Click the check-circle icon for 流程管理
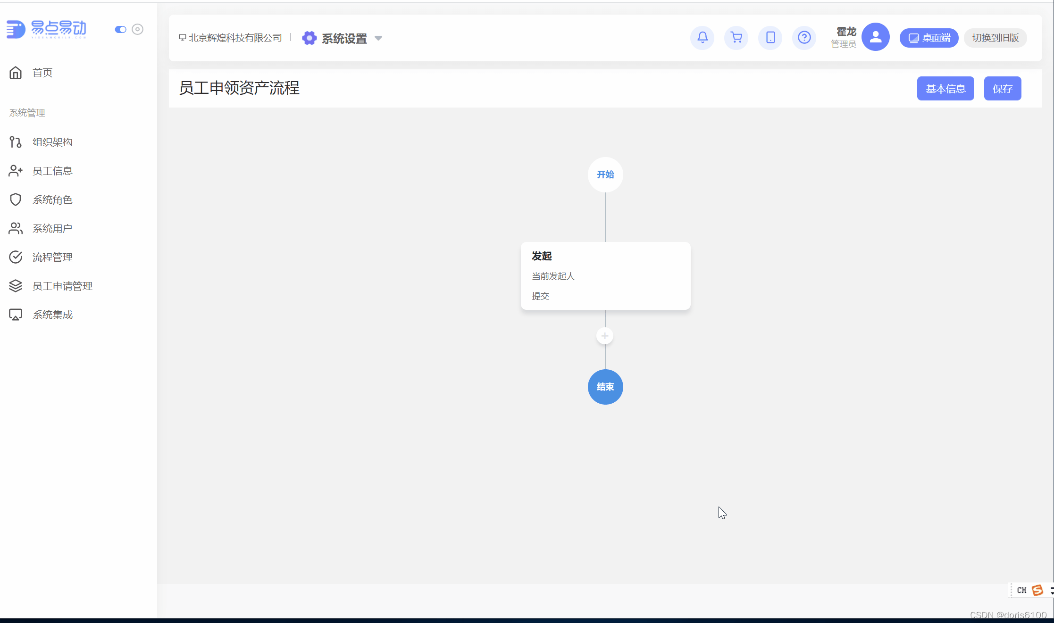 16,257
